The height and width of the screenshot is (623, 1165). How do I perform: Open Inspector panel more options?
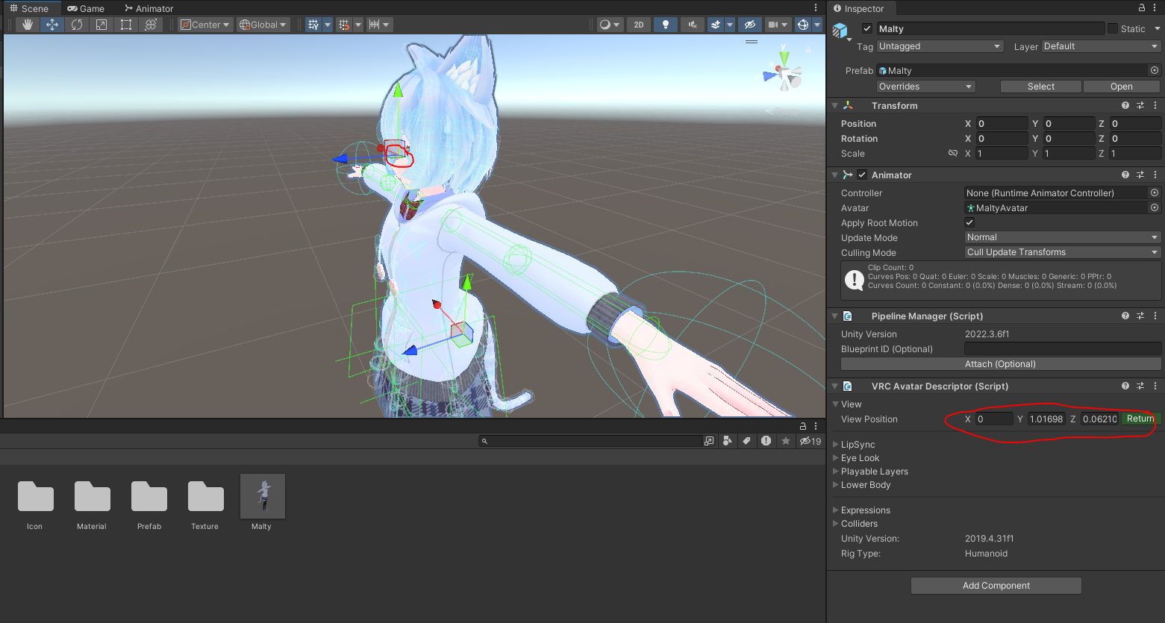(1155, 7)
